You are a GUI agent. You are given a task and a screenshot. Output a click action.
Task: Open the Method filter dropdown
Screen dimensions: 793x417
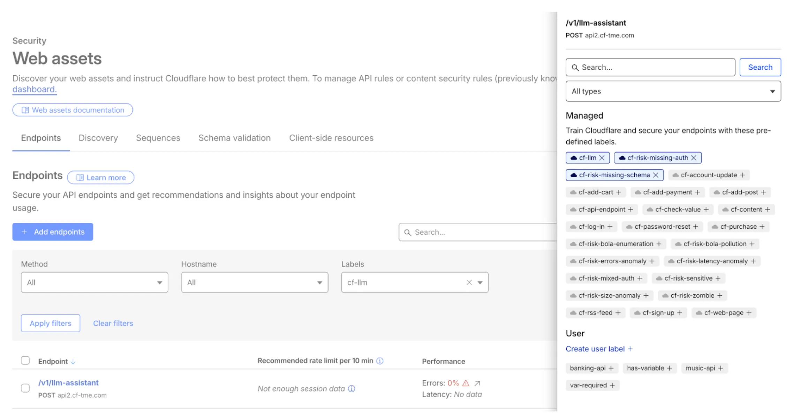tap(94, 282)
